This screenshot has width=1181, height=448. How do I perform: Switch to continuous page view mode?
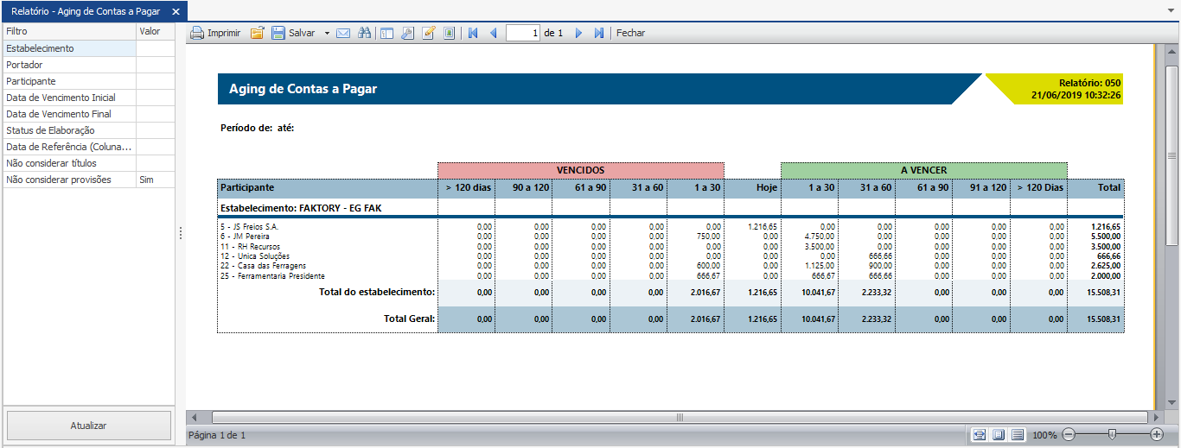coord(1018,434)
